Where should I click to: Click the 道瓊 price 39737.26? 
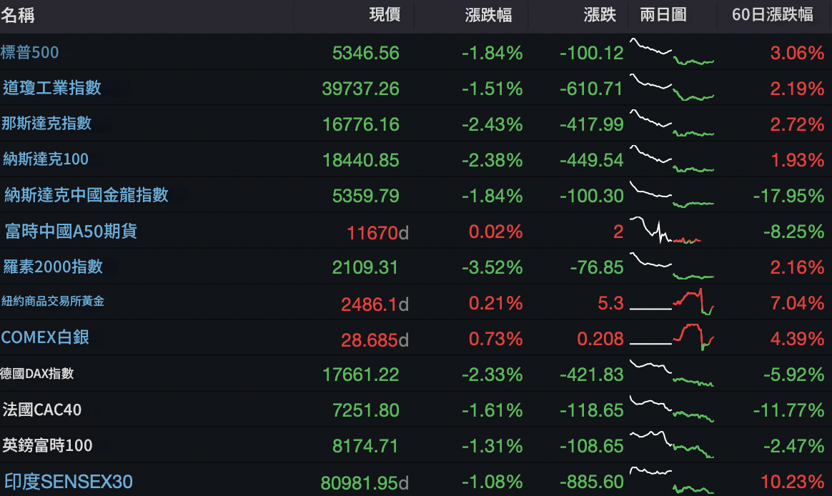(x=361, y=89)
